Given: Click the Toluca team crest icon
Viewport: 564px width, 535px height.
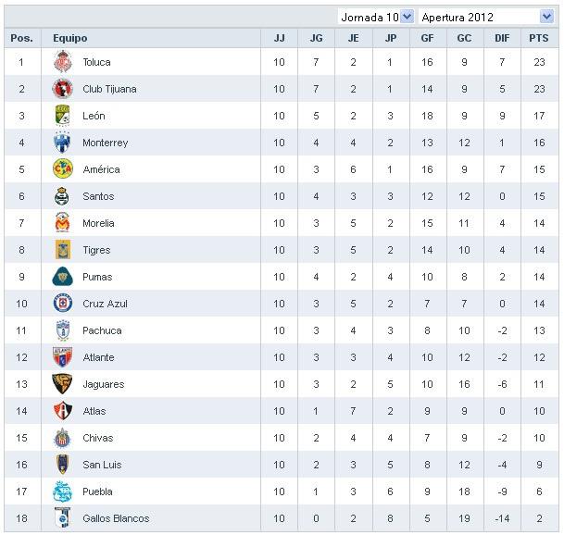Looking at the screenshot, I should (62, 62).
